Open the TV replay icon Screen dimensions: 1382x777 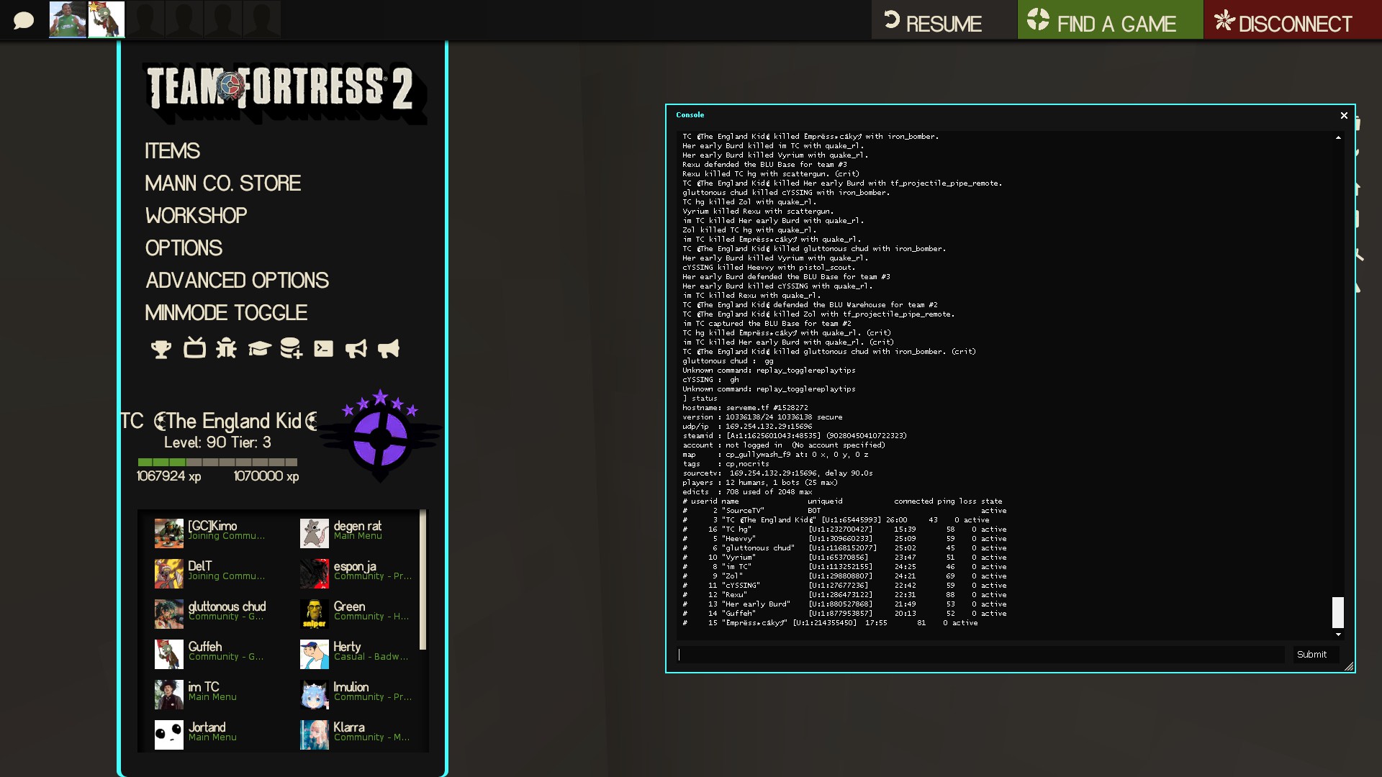(194, 348)
